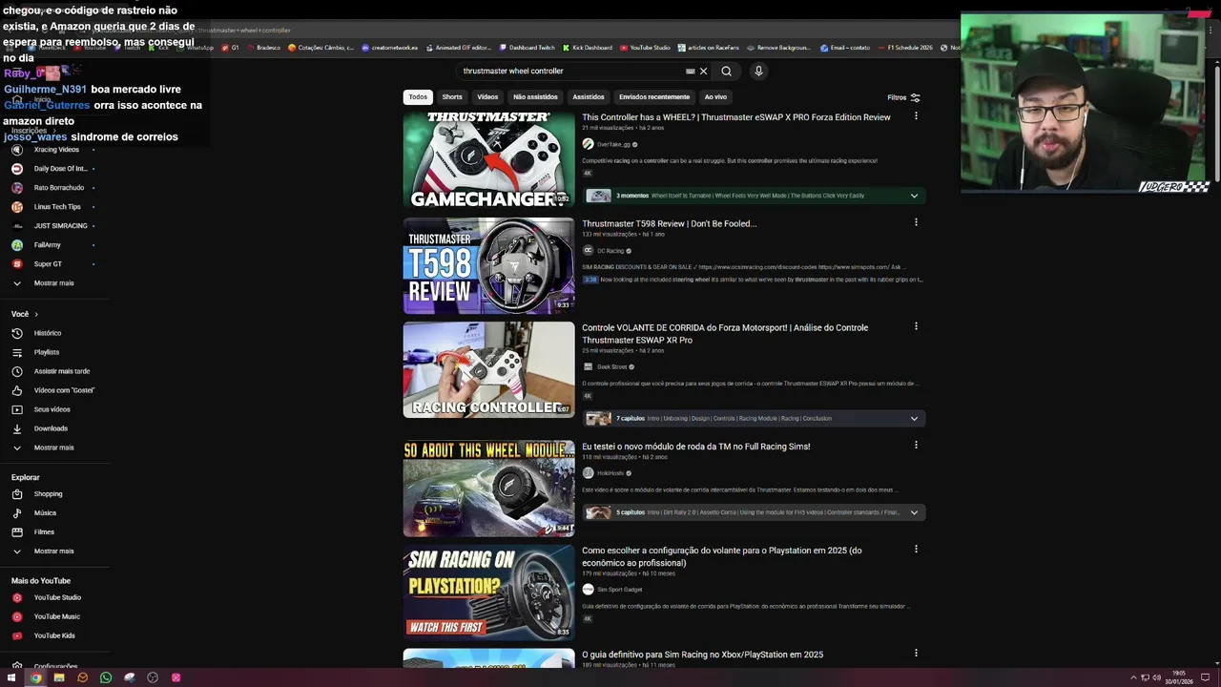Open the RACING CONTROLLER thumbnail
The width and height of the screenshot is (1221, 687).
point(488,369)
